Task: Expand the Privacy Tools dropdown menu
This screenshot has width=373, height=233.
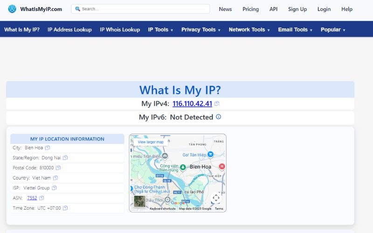Action: pos(201,29)
